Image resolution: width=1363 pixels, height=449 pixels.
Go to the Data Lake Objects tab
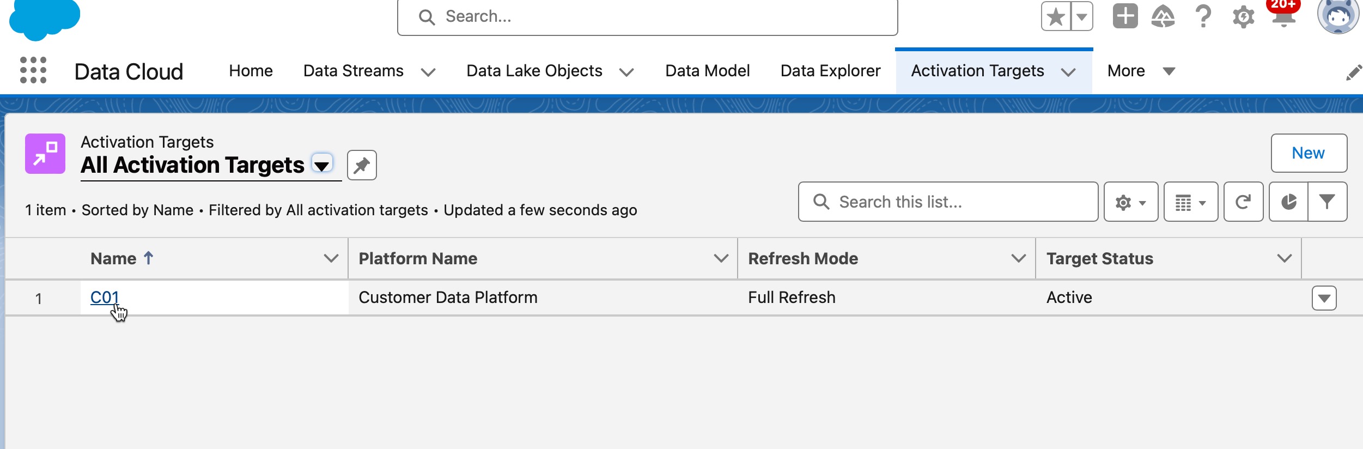[534, 71]
